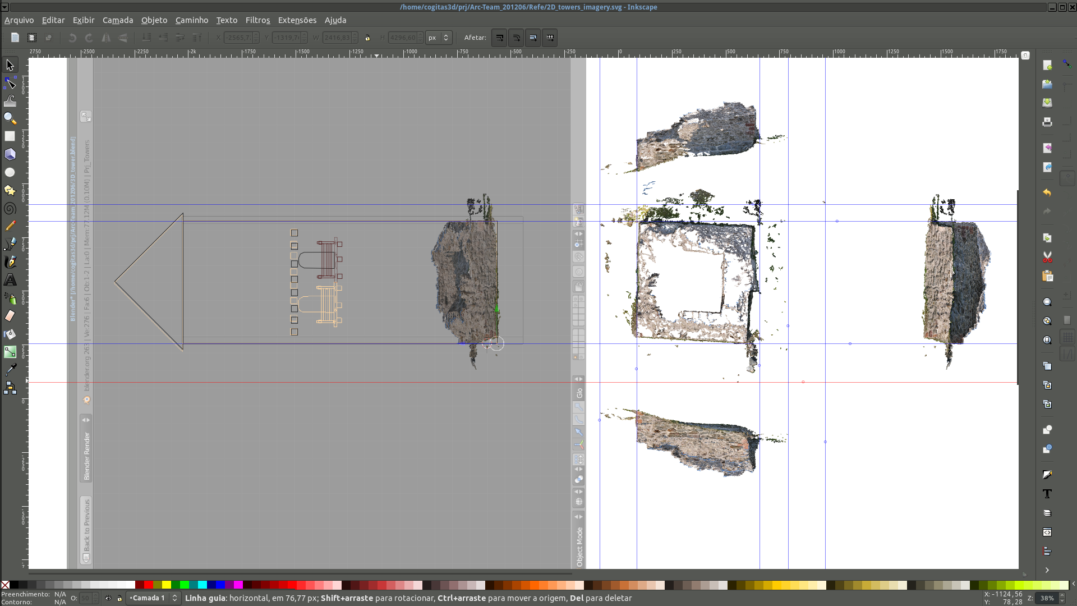Select the Node edit tool
The width and height of the screenshot is (1077, 606).
tap(10, 83)
